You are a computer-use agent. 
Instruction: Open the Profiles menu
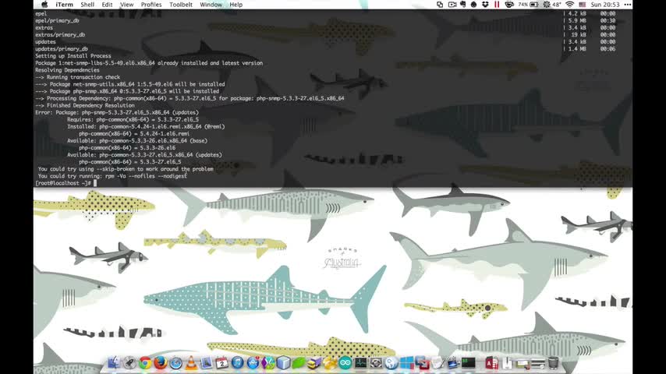coord(151,5)
